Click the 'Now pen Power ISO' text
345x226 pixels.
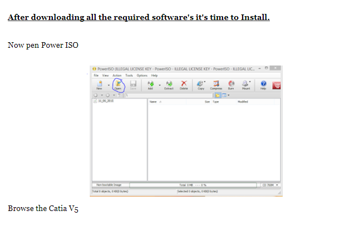(43, 45)
